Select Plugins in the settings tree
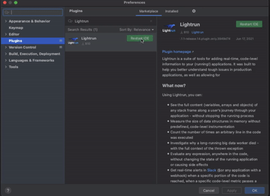The image size is (270, 196). pos(33,41)
